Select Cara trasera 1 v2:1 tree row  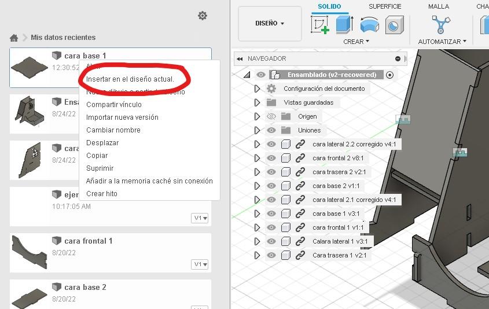pos(339,255)
